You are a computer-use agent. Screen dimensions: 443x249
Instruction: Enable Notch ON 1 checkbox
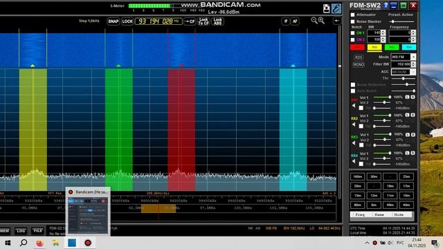352,33
